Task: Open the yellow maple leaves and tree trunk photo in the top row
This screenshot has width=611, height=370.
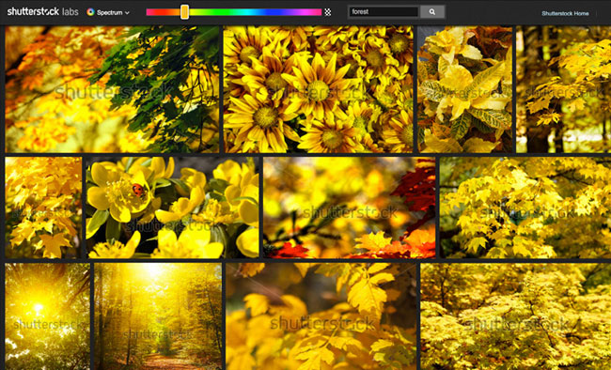Action: click(563, 89)
